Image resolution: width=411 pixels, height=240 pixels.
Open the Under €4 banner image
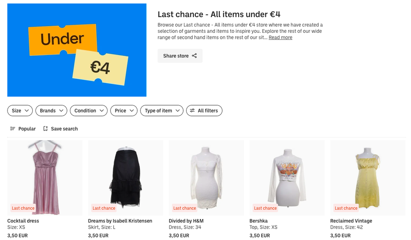77,50
